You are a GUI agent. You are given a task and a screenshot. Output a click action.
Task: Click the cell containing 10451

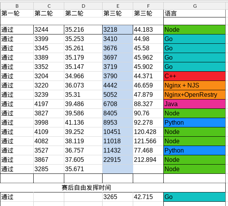118,132
